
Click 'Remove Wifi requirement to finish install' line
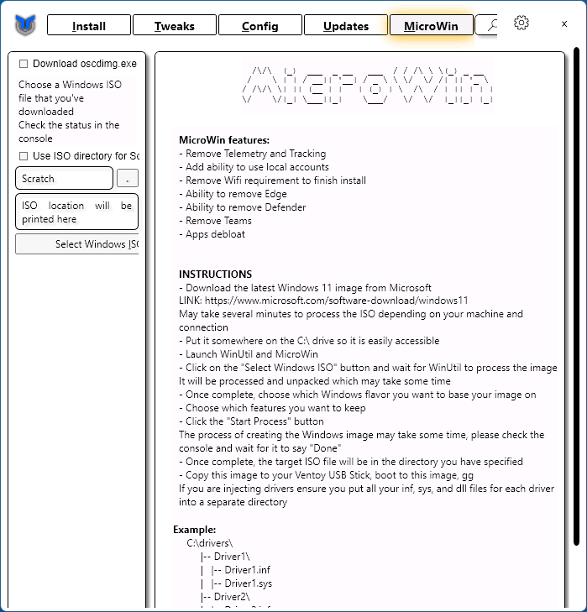click(273, 180)
